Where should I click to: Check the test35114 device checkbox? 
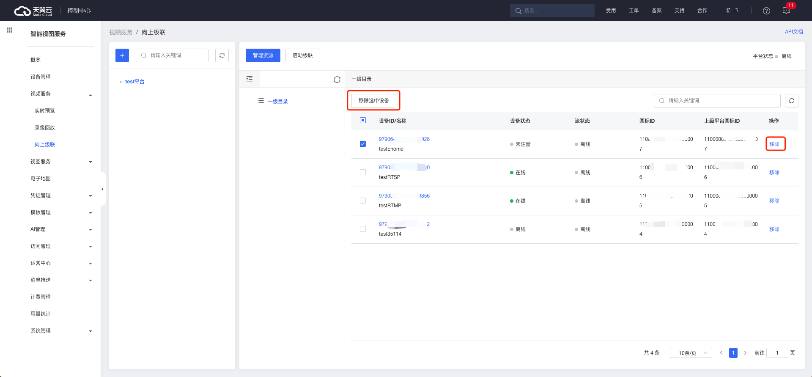(363, 229)
